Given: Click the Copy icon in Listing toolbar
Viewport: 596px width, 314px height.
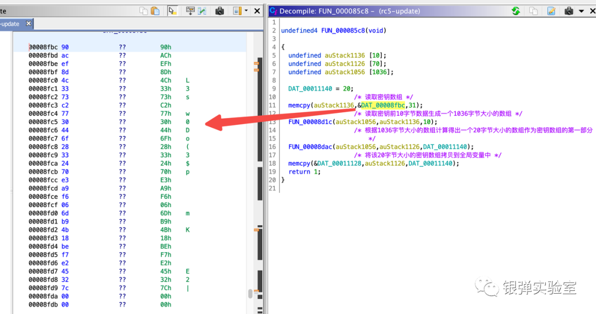Looking at the screenshot, I should [143, 11].
